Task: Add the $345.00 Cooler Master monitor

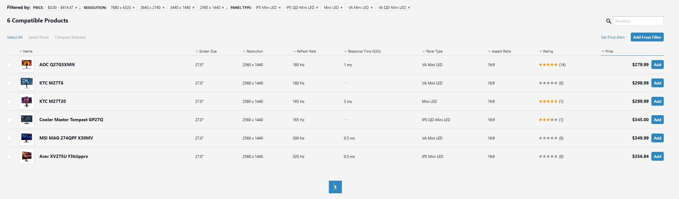Action: coord(657,120)
